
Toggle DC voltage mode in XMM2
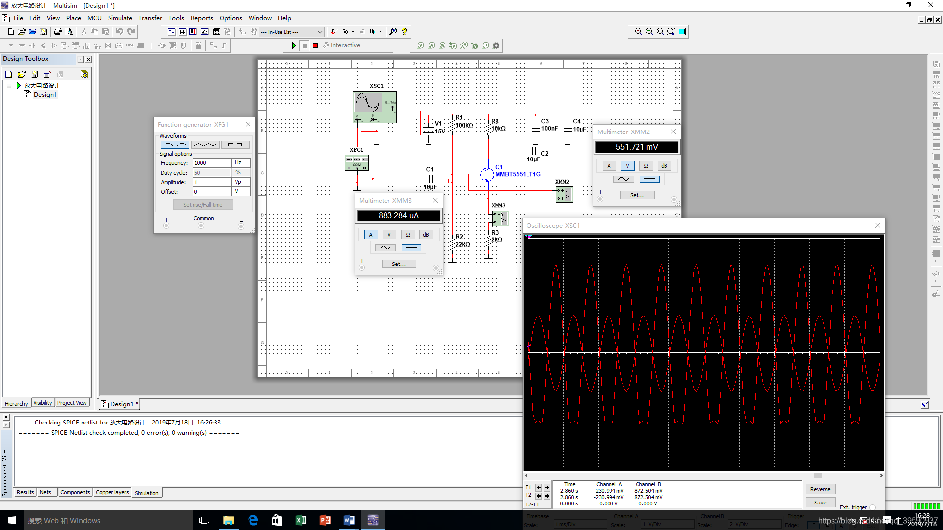point(648,179)
